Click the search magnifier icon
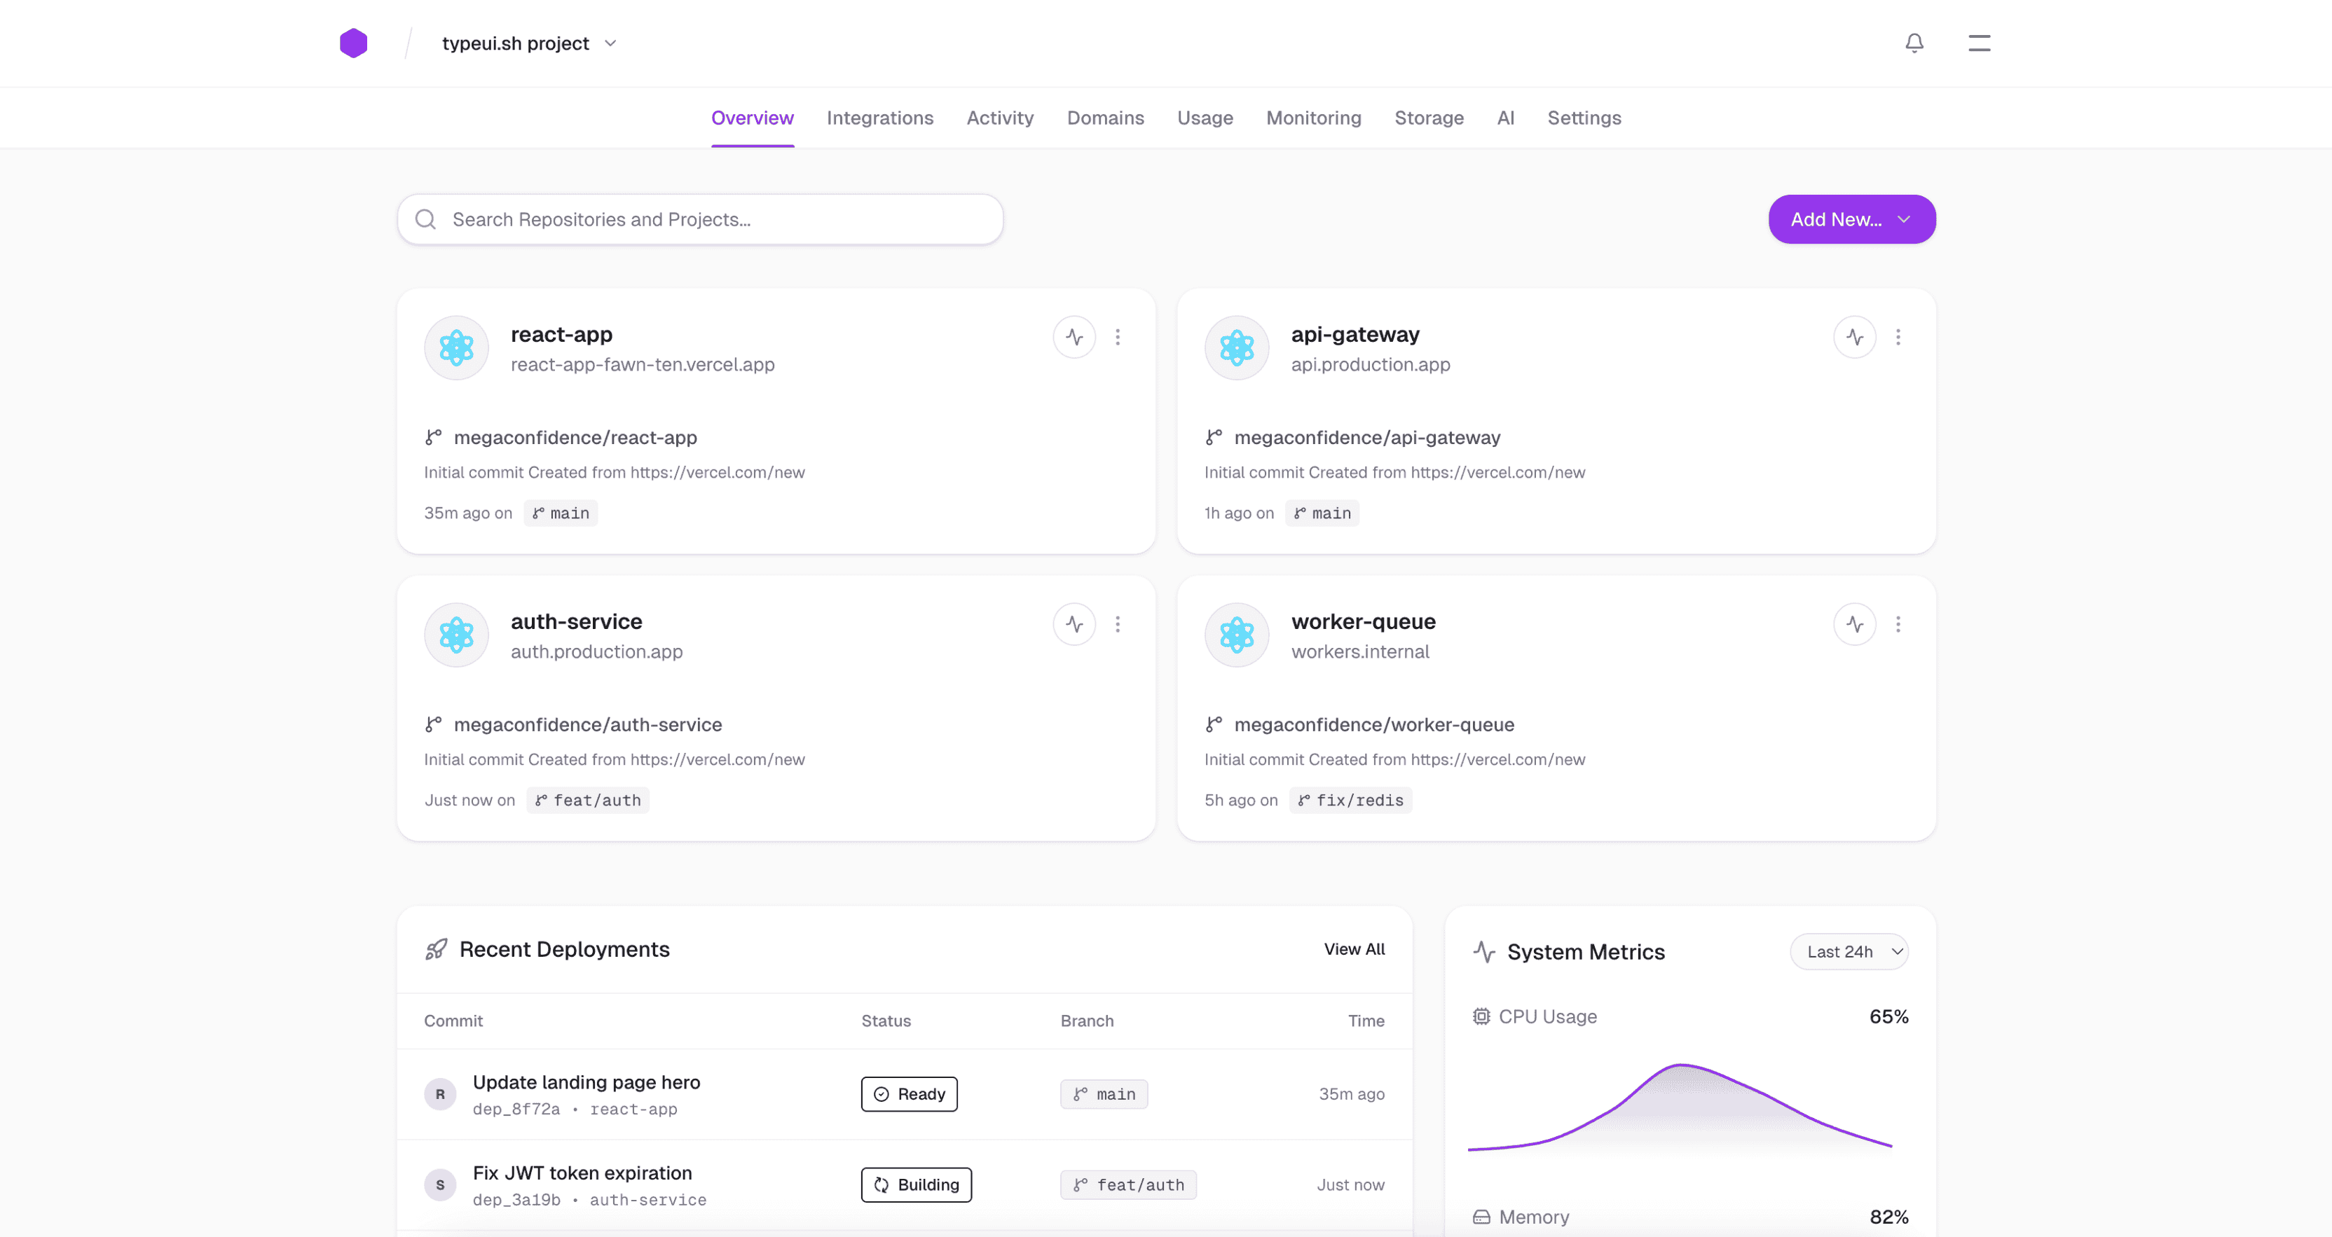Image resolution: width=2332 pixels, height=1237 pixels. [425, 219]
